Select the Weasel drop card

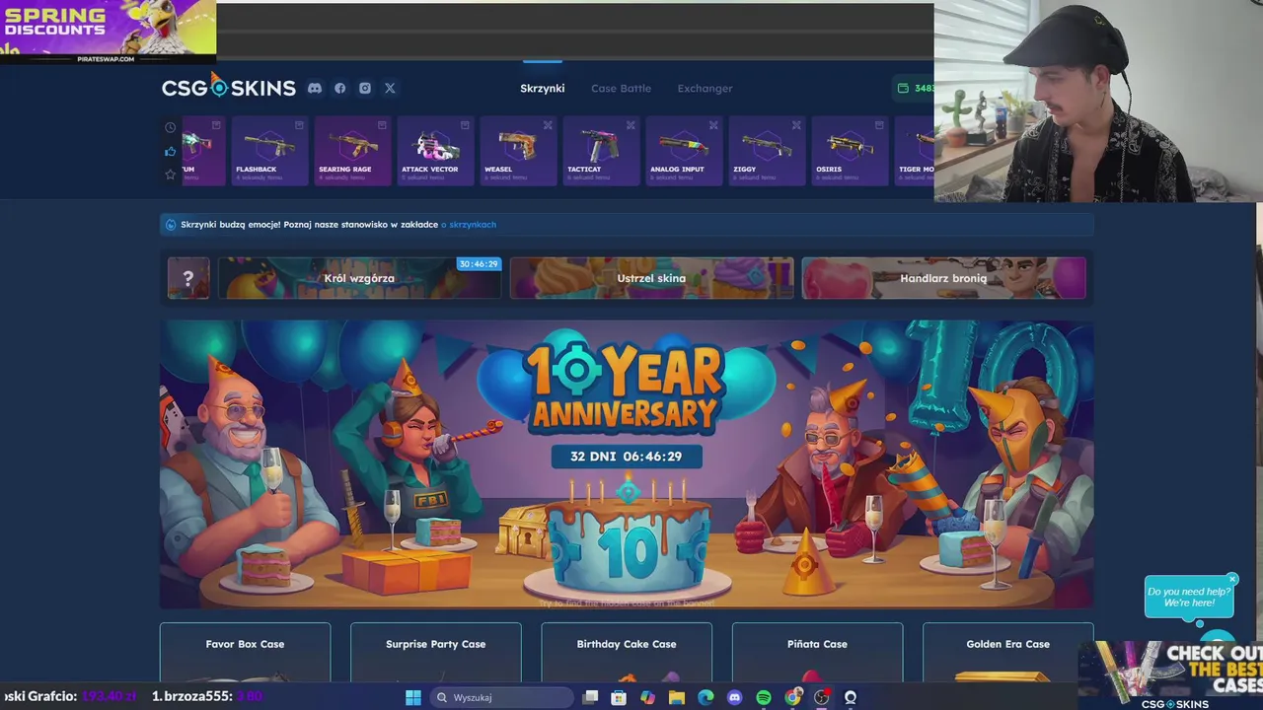[519, 151]
